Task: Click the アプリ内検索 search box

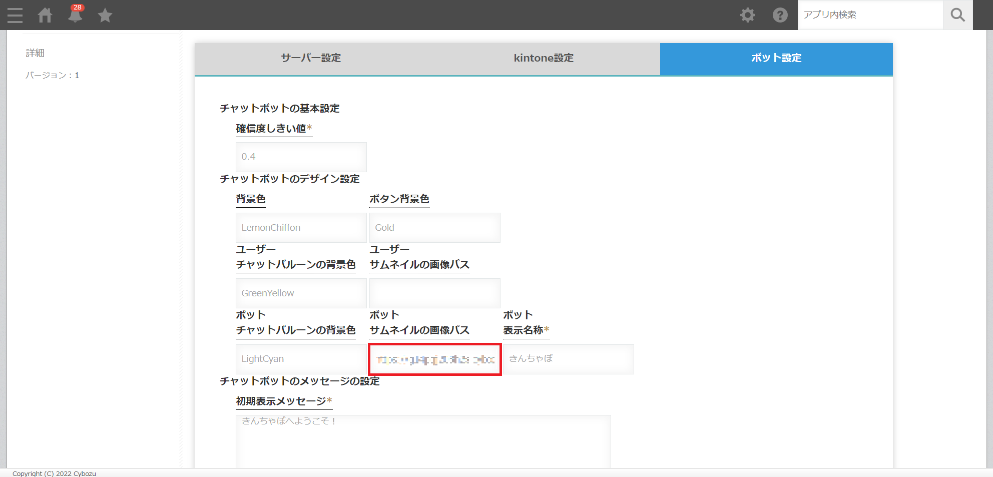Action: coord(870,15)
